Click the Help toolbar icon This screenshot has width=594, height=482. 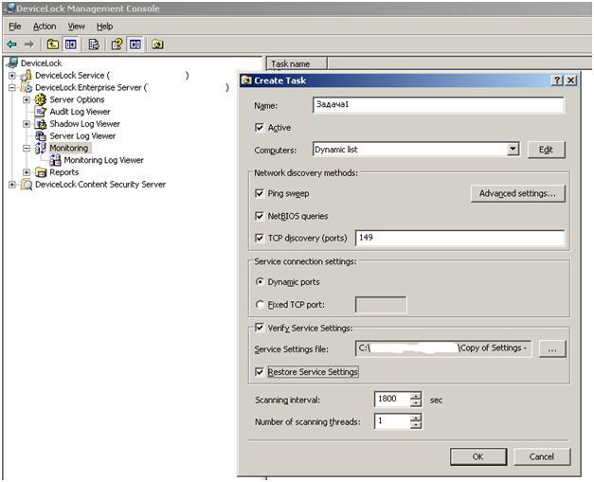coord(117,45)
